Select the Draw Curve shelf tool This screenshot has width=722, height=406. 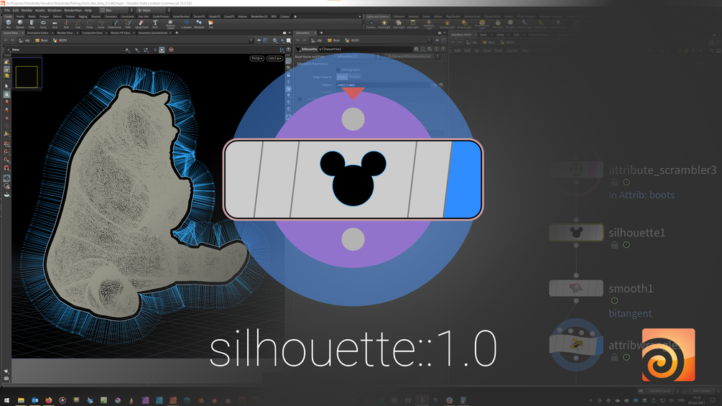click(115, 24)
